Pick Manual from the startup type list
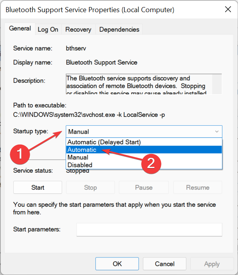238x275 pixels. click(x=78, y=157)
